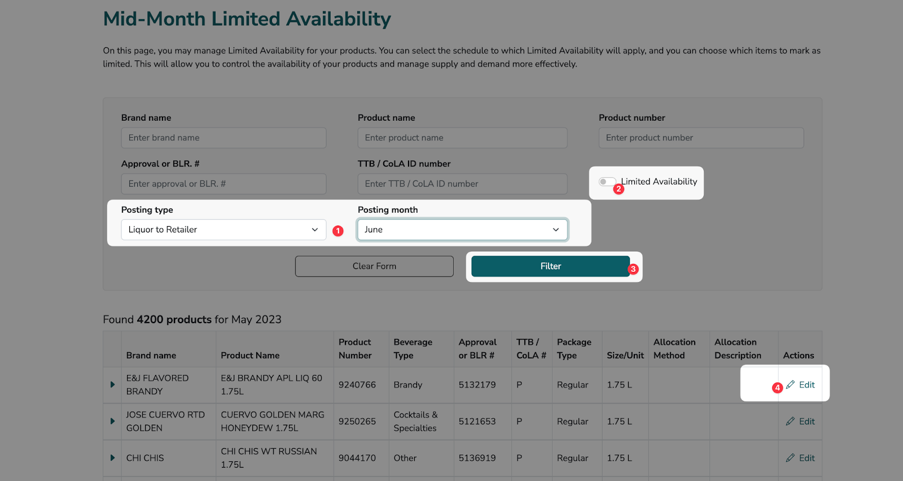Viewport: 903px width, 481px height.
Task: Click the pencil icon in Chi Chis row
Action: point(790,458)
